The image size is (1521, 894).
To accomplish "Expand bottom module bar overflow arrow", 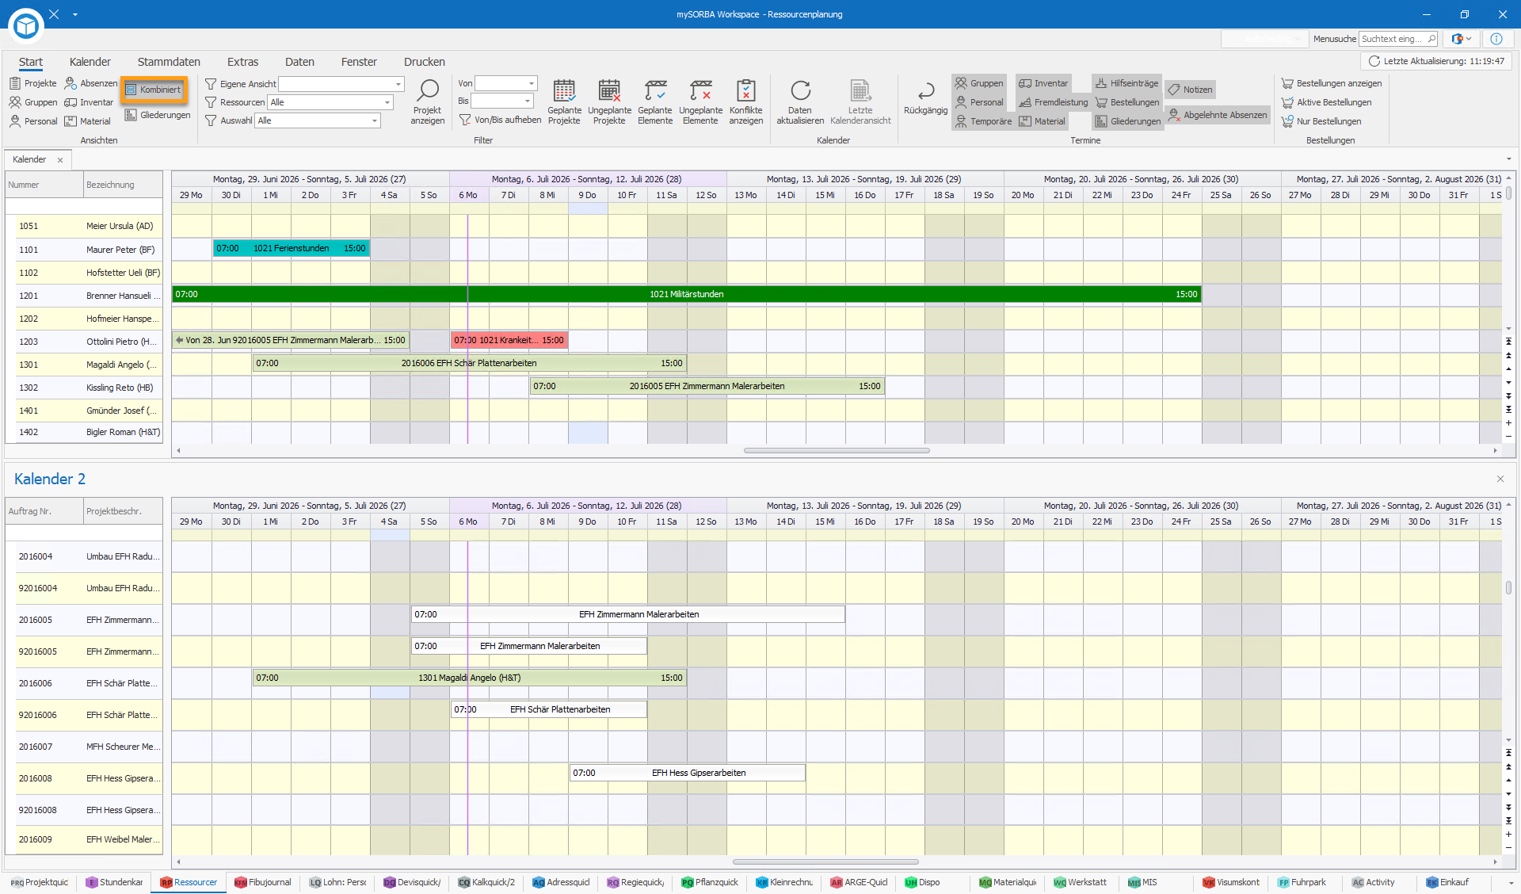I will pos(1511,883).
